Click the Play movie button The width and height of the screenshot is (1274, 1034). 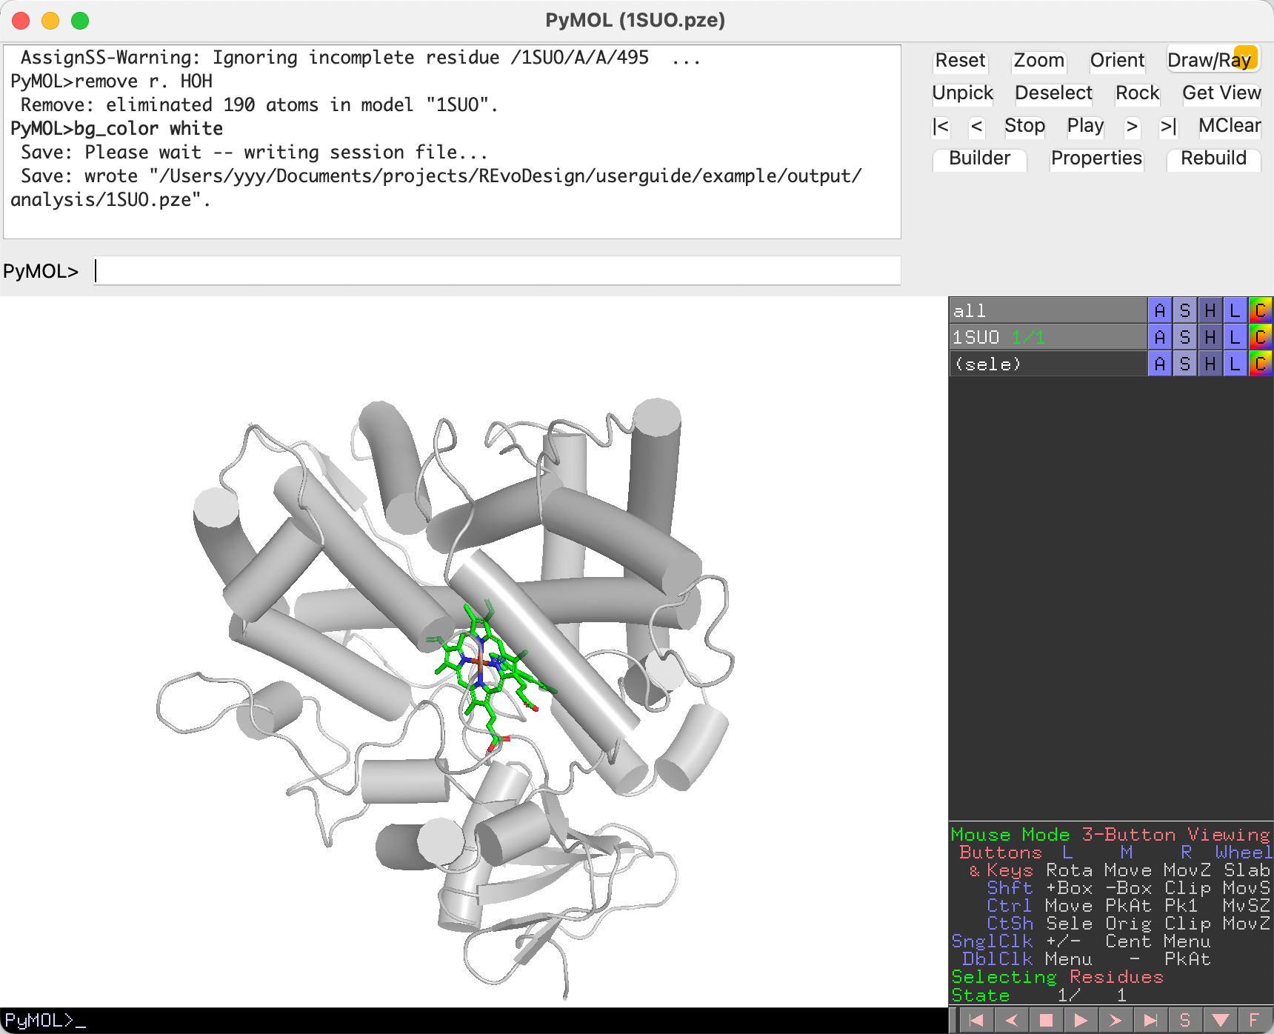point(1085,126)
